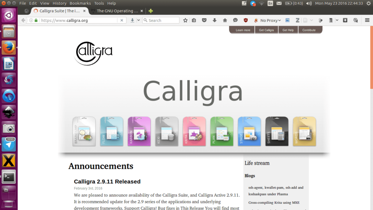Expand the dropdown arrow beside the download icon

pyautogui.click(x=138, y=20)
